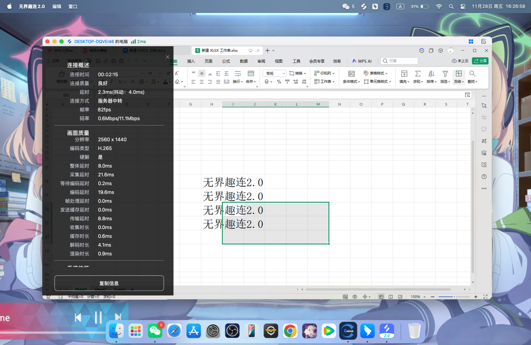Image resolution: width=531 pixels, height=345 pixels.
Task: Click the 复制信息 button
Action: point(109,283)
